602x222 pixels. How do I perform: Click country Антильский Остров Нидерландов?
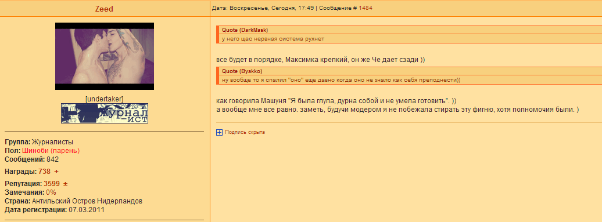[x=87, y=201]
